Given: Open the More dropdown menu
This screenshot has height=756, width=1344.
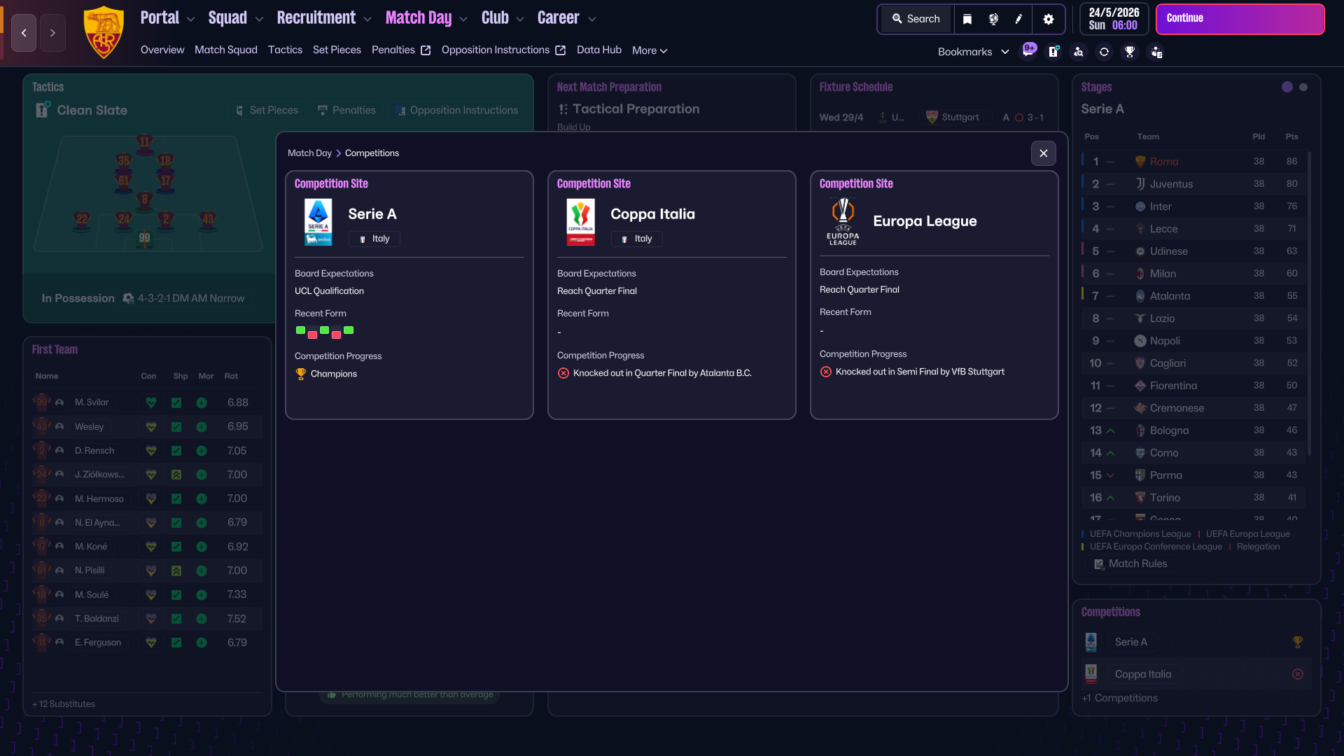Looking at the screenshot, I should click(x=649, y=50).
